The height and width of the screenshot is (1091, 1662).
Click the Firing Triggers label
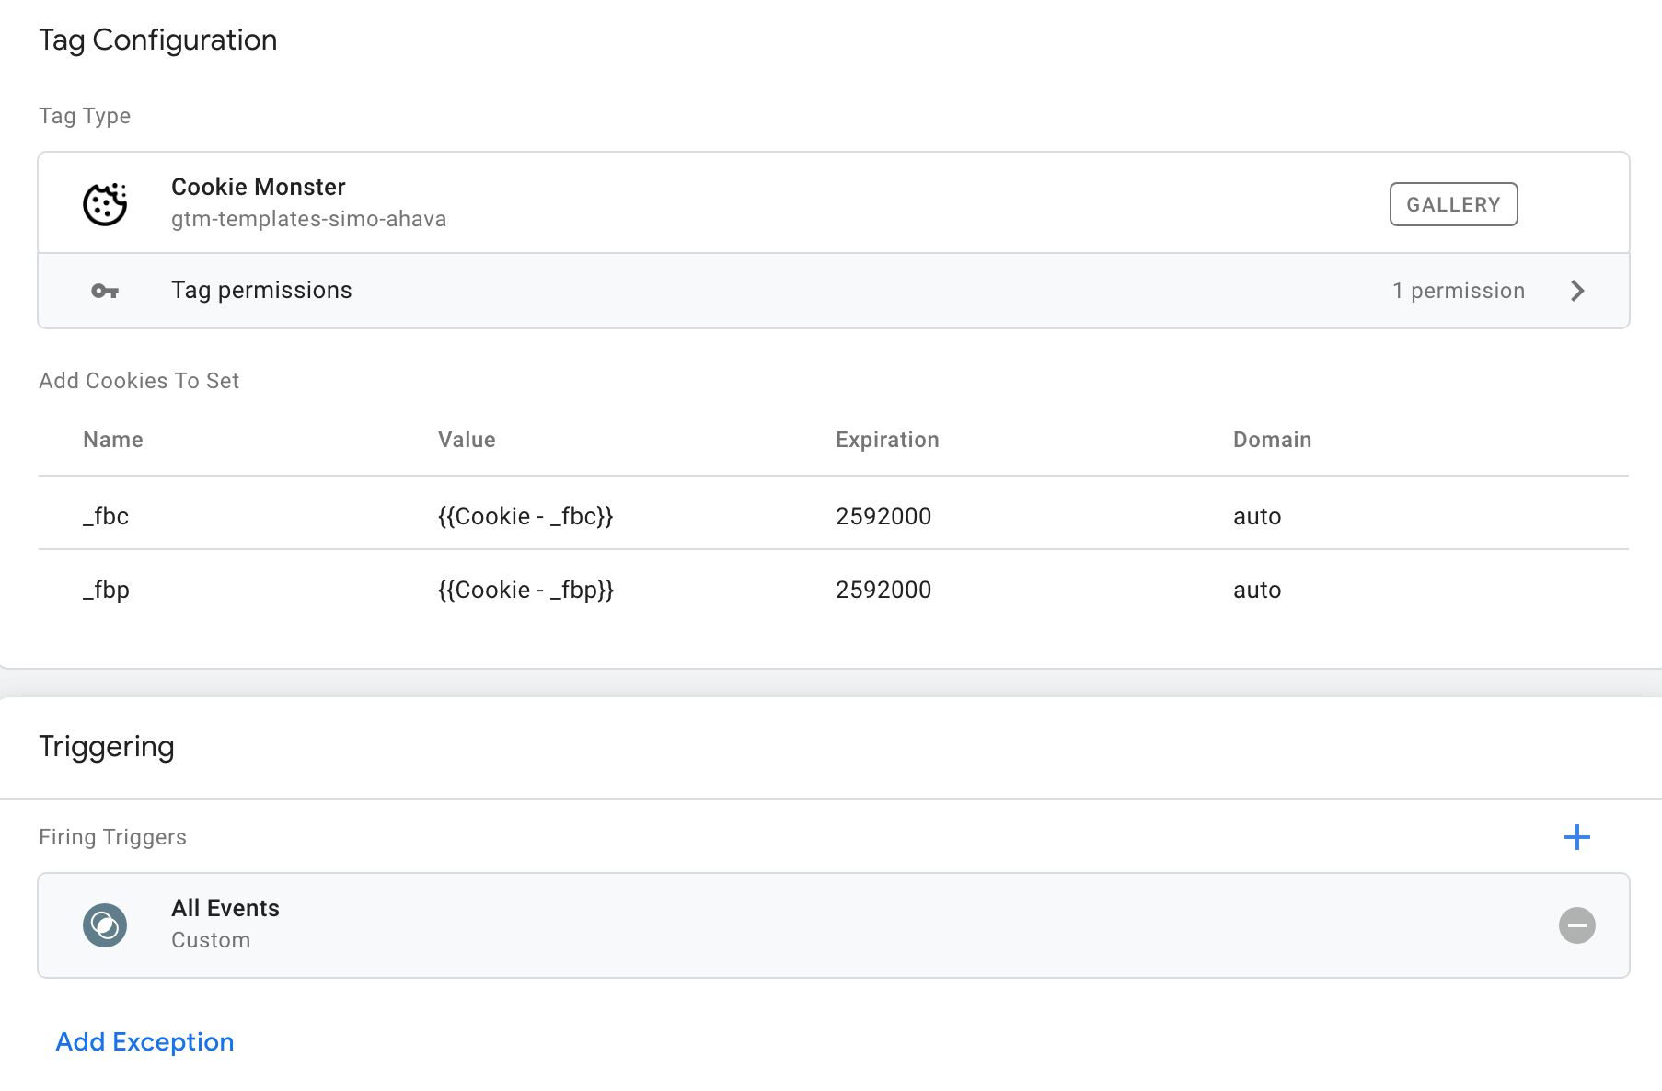point(112,837)
